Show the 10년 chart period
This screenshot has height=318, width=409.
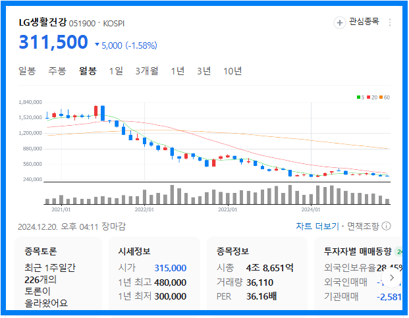pyautogui.click(x=232, y=70)
